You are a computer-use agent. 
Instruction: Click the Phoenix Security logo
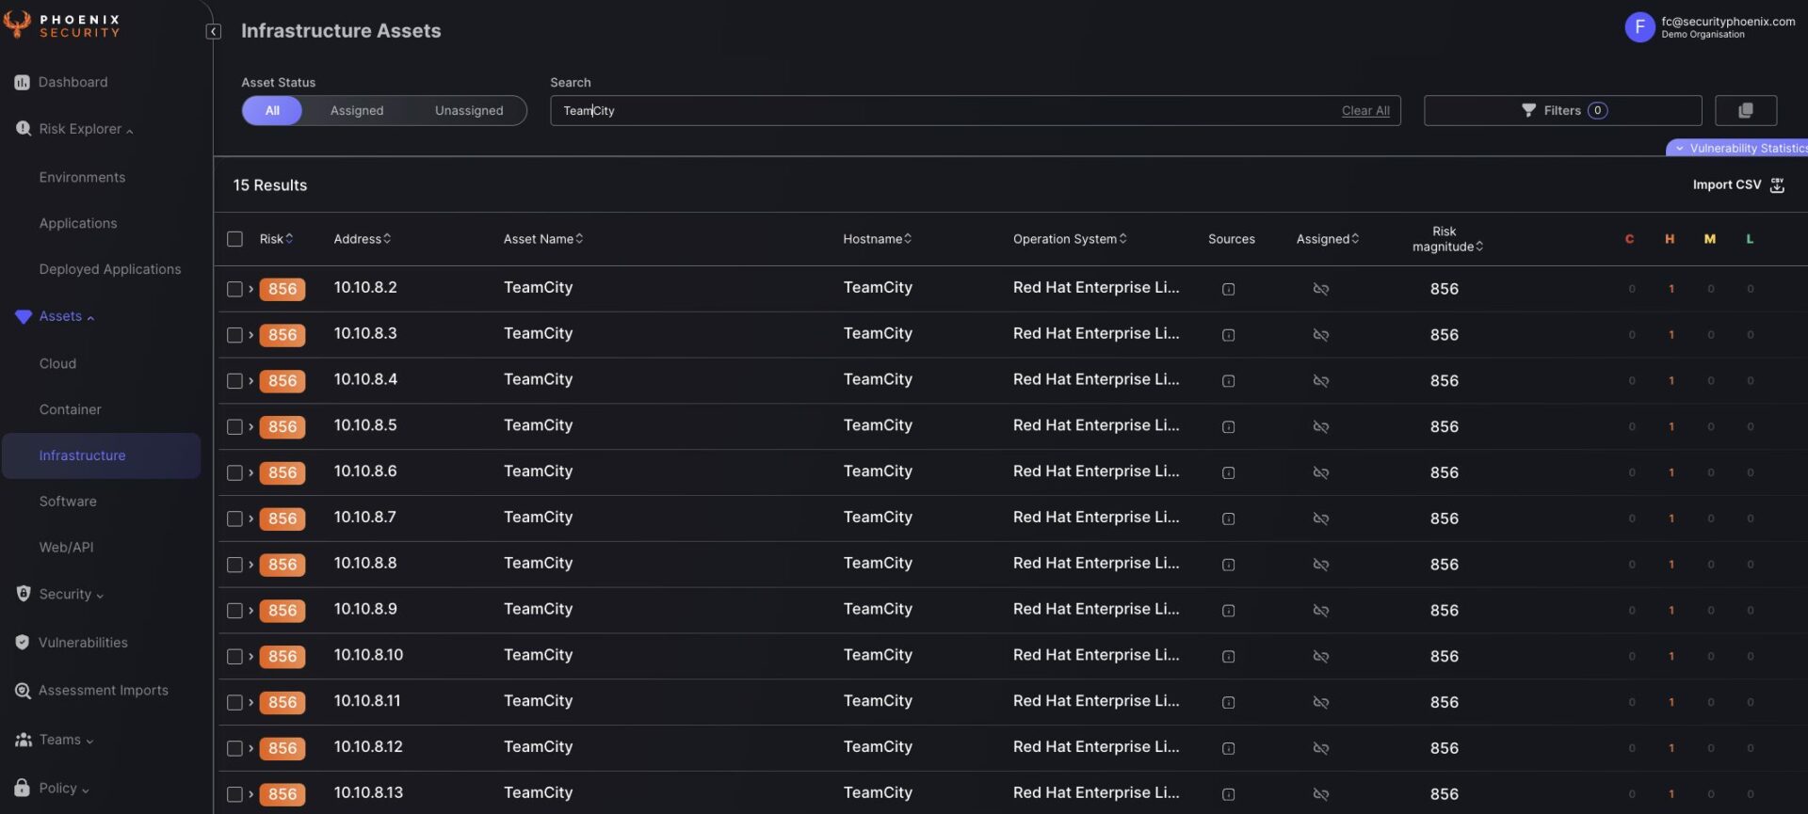click(x=62, y=25)
